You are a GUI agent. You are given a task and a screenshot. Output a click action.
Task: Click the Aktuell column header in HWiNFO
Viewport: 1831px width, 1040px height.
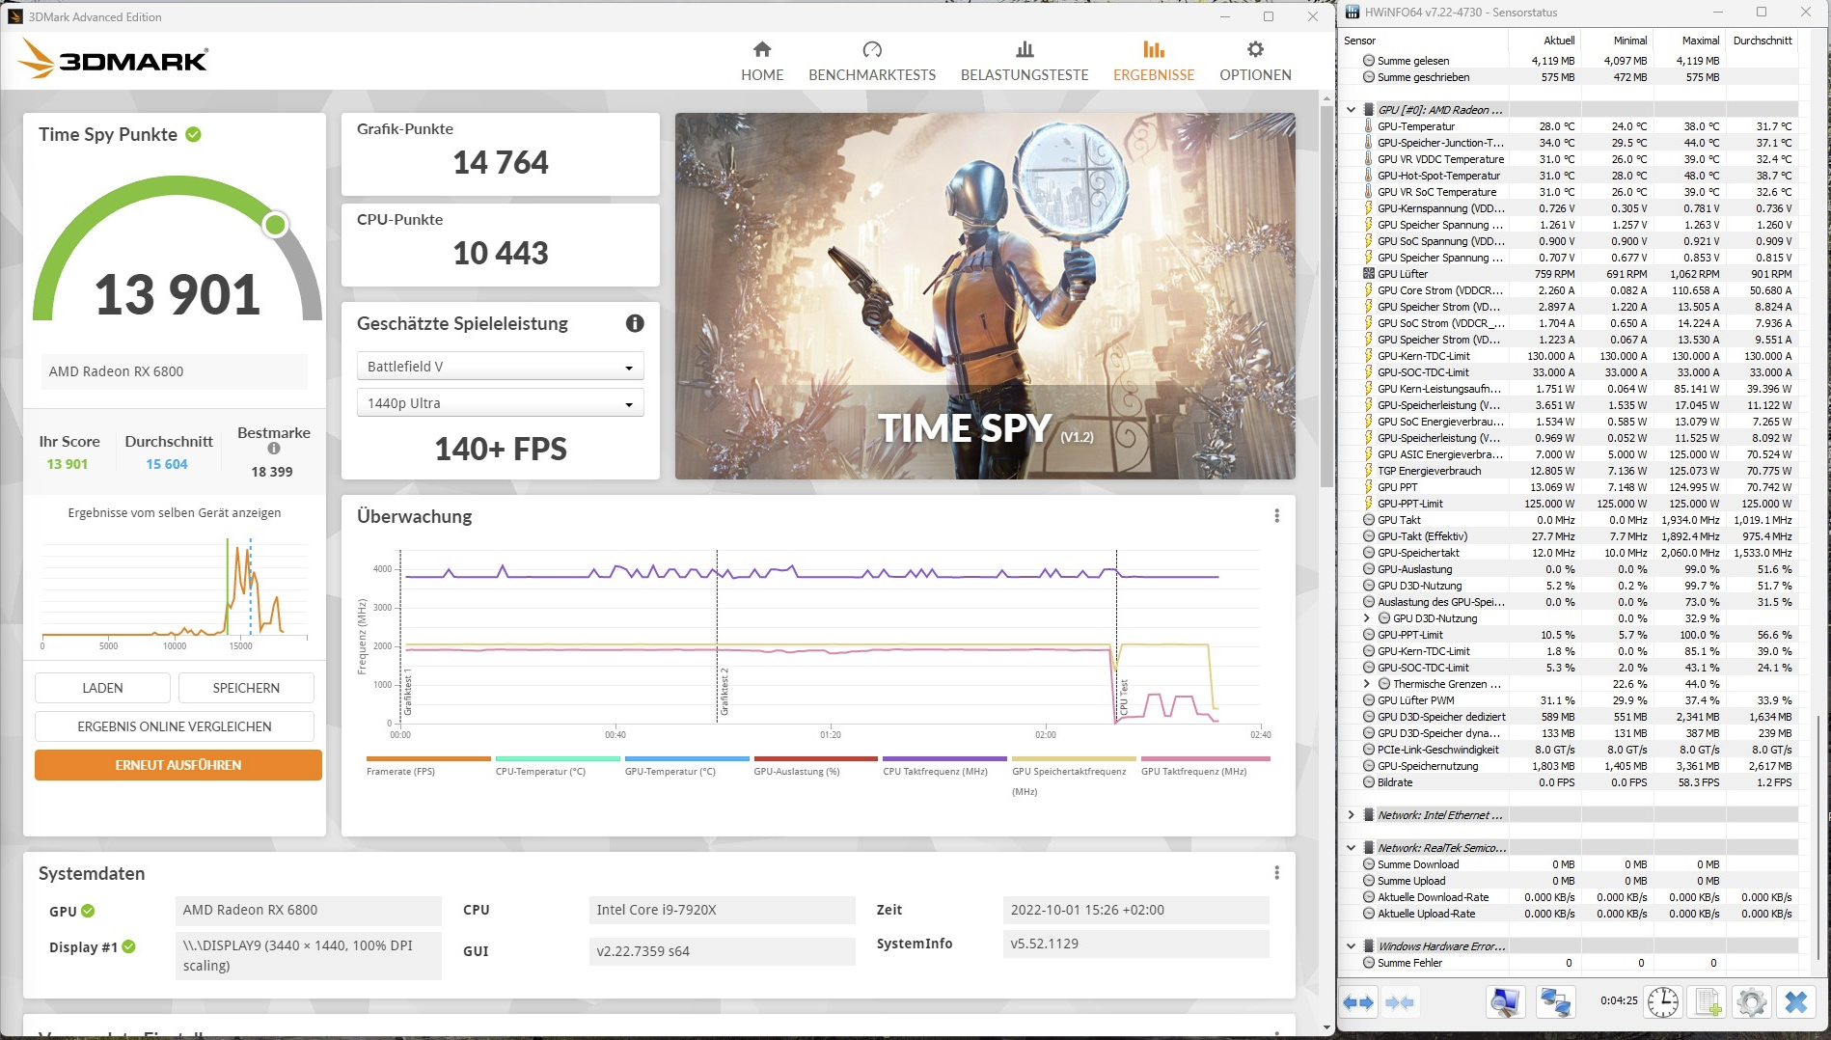pyautogui.click(x=1544, y=41)
